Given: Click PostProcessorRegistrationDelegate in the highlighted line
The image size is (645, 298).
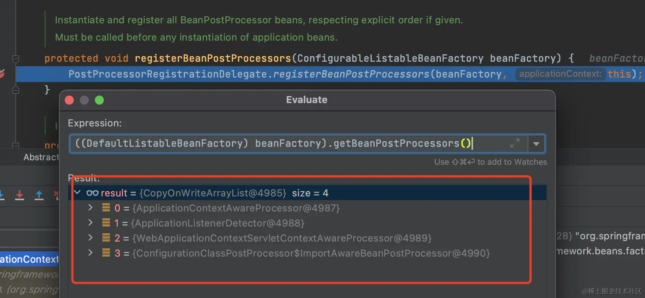Looking at the screenshot, I should (168, 74).
